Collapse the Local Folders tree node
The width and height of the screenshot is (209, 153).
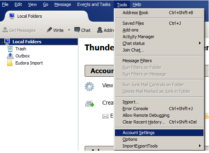[x=2, y=42]
